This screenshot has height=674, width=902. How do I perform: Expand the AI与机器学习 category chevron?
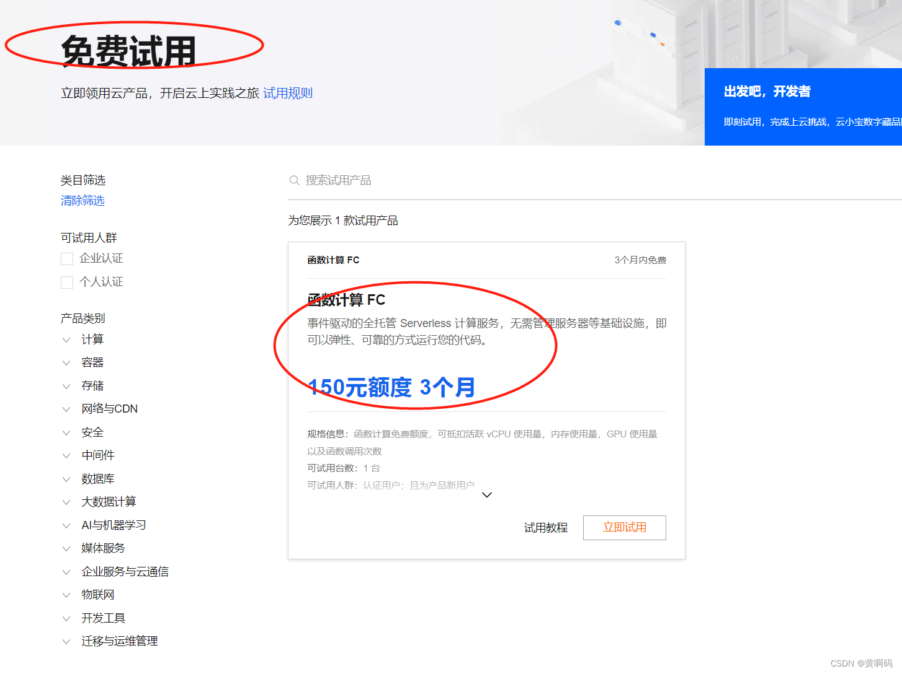coord(66,525)
